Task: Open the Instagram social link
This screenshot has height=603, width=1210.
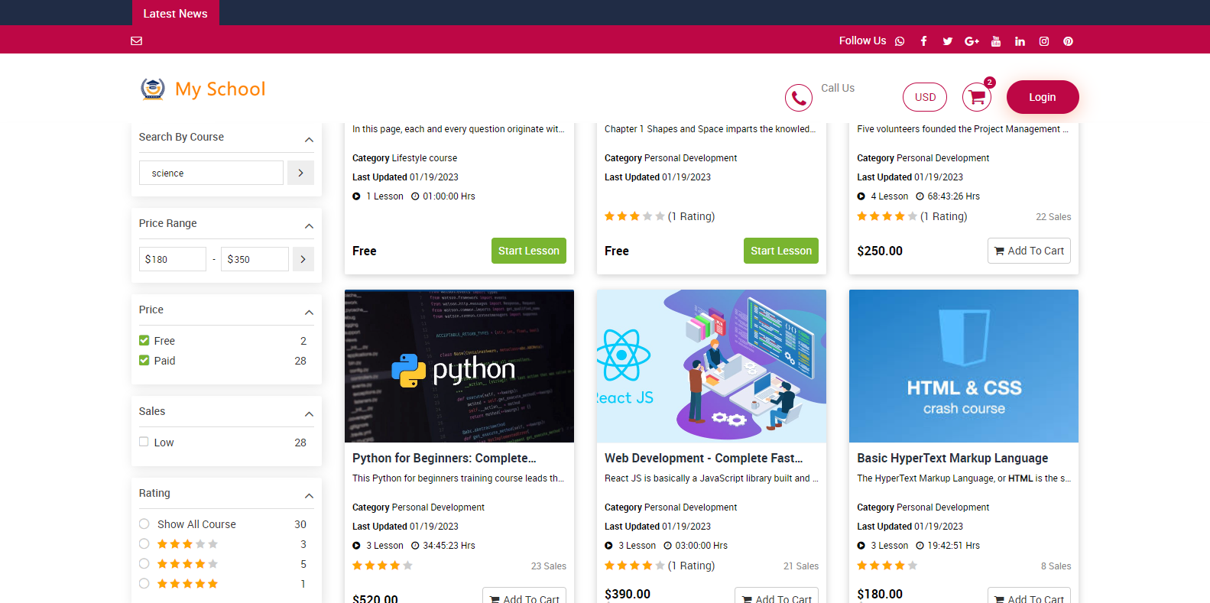Action: 1043,41
